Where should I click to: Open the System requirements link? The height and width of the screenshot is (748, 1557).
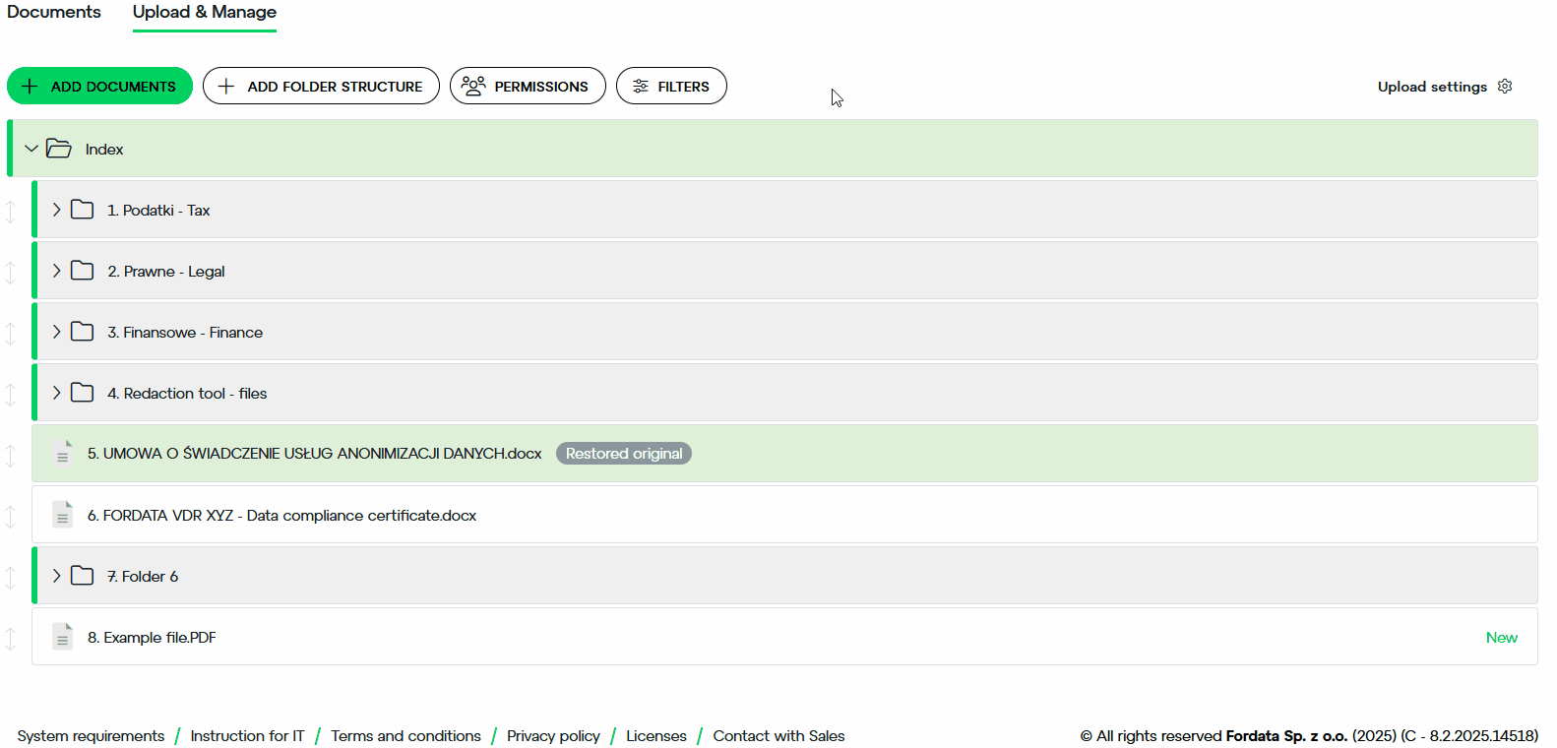click(x=91, y=736)
